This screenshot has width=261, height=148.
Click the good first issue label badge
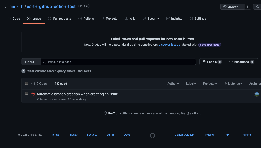click(x=210, y=45)
